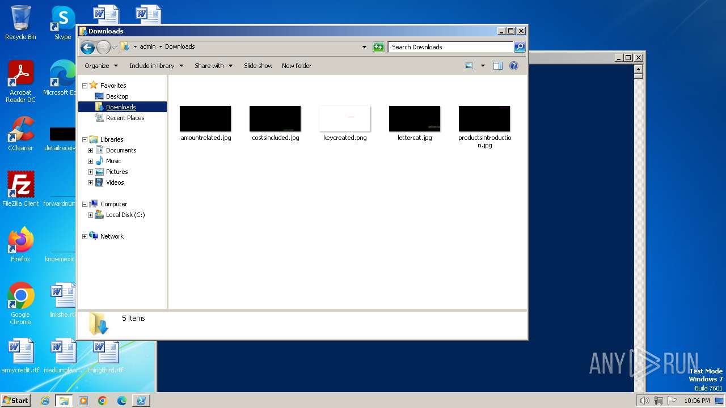Expand the Music library node

90,161
